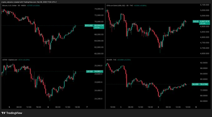Viewport: 212px width, 117px height.
Task: Click the US100 symbol price tag
Action: point(90,71)
